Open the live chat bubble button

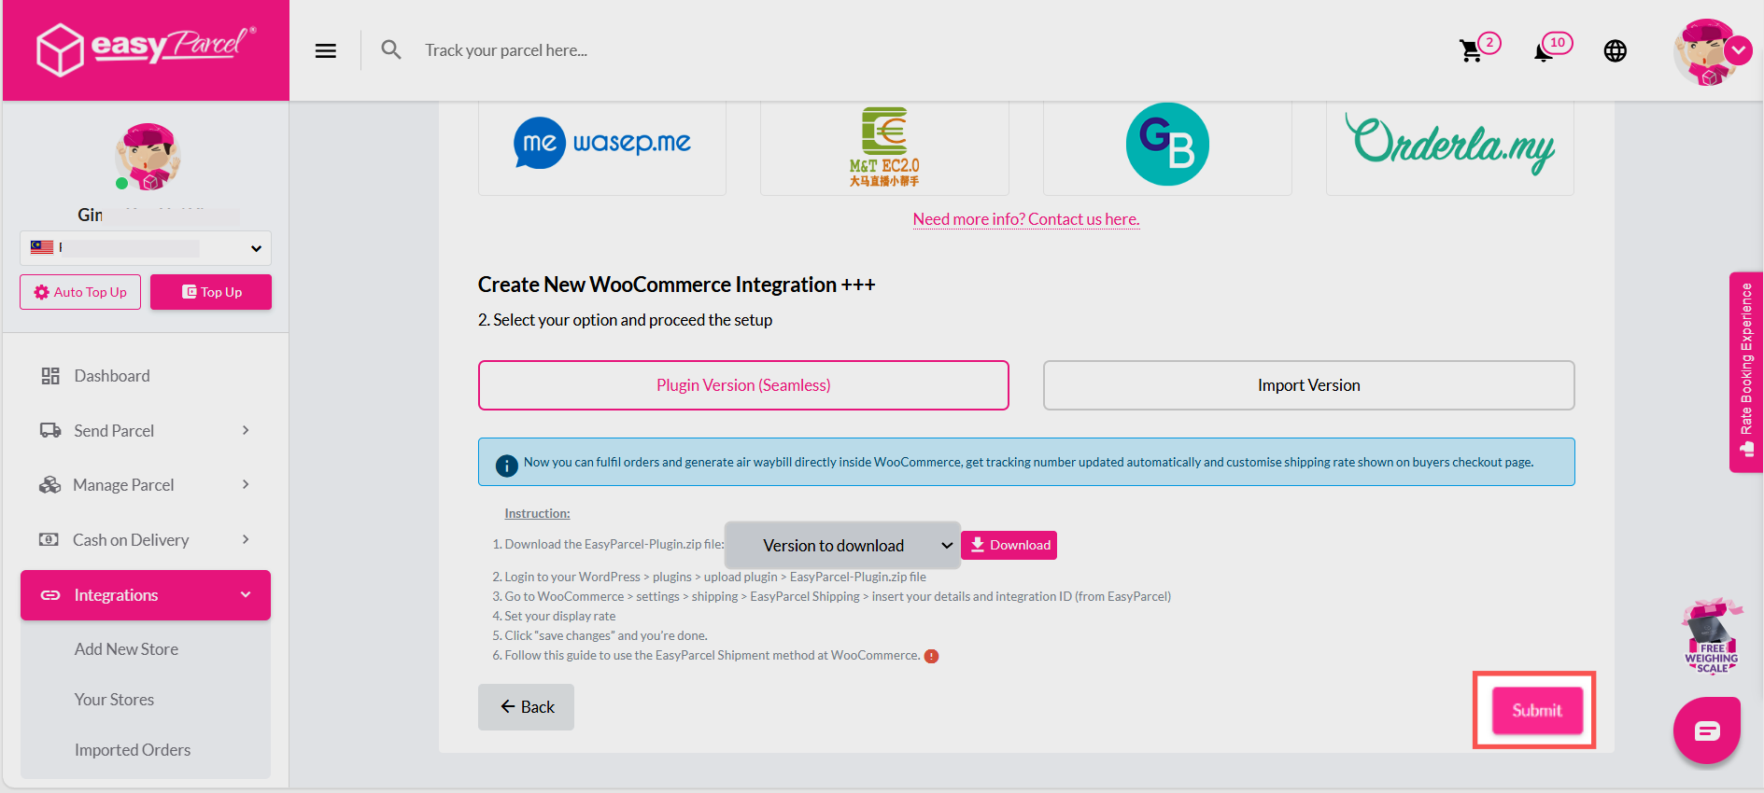tap(1706, 731)
